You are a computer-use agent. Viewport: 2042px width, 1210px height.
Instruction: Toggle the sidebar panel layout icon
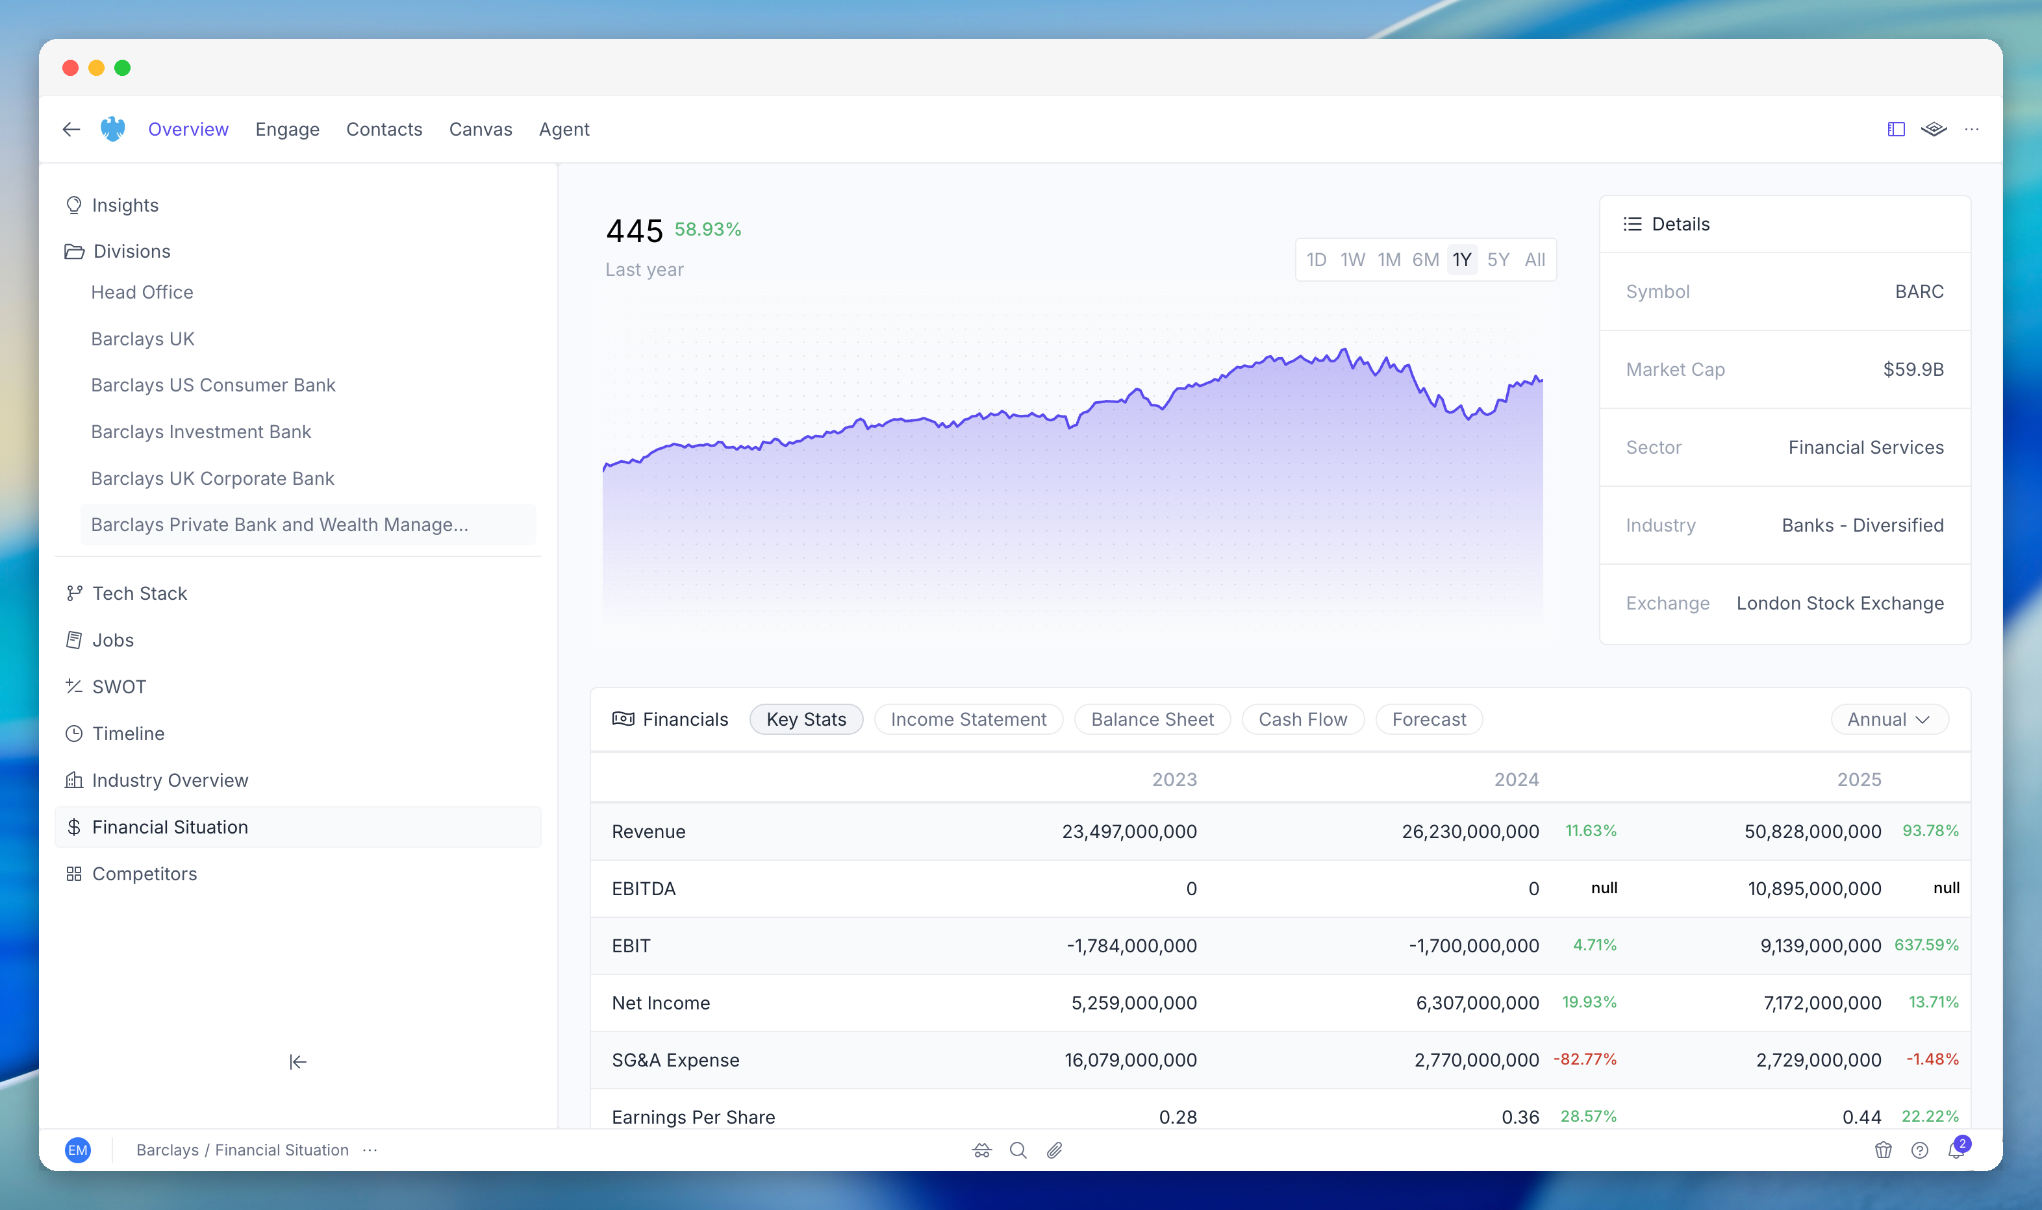pos(1896,129)
